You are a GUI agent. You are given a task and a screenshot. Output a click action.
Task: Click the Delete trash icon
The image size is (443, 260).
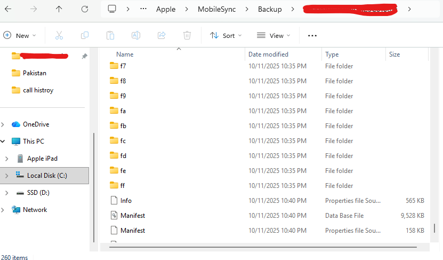[x=187, y=35]
